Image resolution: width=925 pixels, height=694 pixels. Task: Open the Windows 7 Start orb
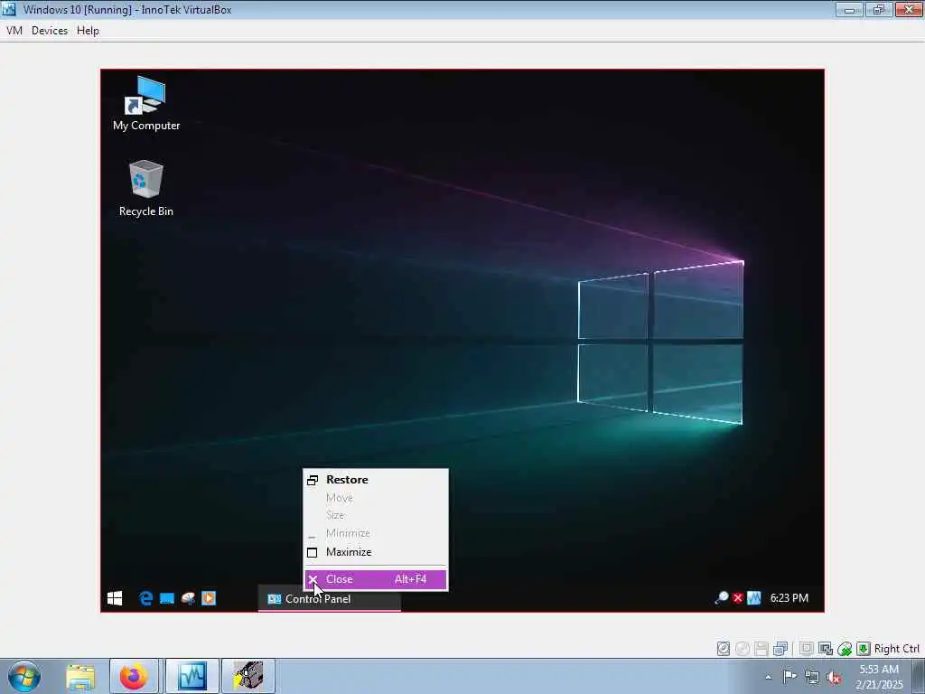pyautogui.click(x=23, y=676)
